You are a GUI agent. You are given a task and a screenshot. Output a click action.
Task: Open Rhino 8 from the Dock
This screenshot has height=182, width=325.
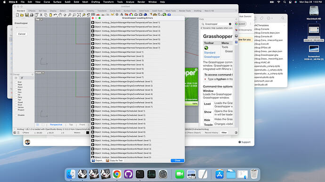(x=82, y=174)
